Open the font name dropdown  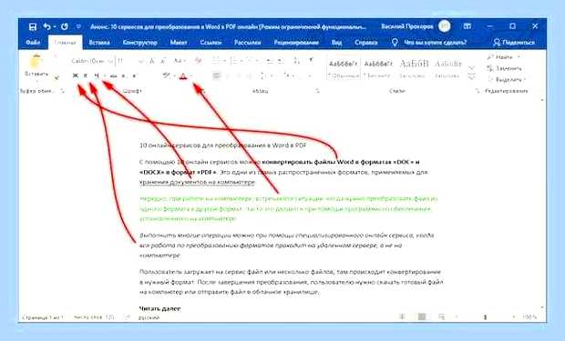pyautogui.click(x=110, y=61)
